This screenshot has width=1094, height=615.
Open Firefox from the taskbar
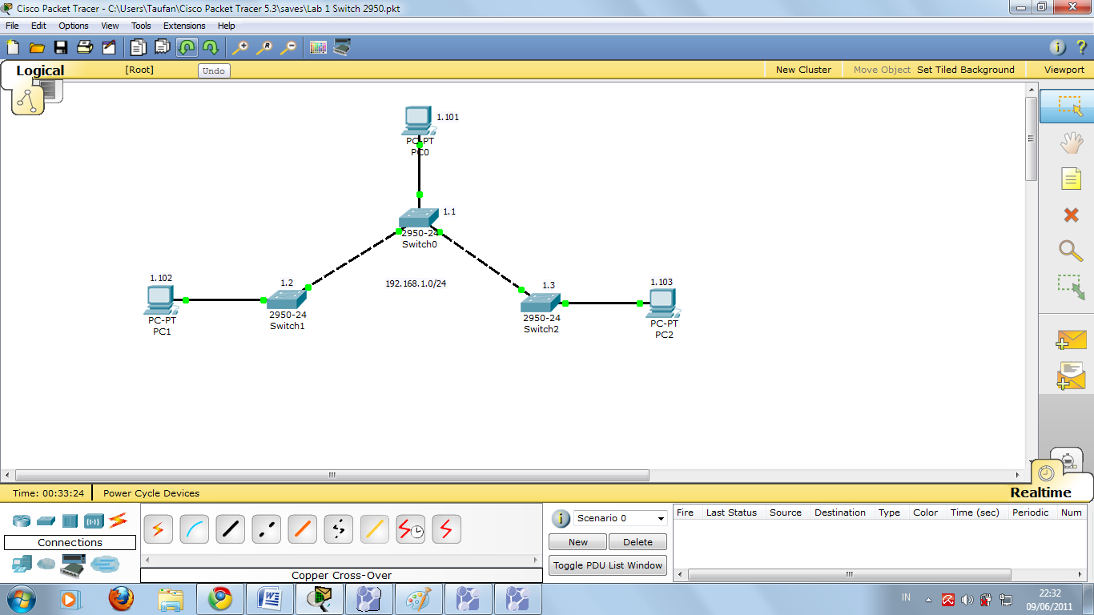[x=121, y=598]
